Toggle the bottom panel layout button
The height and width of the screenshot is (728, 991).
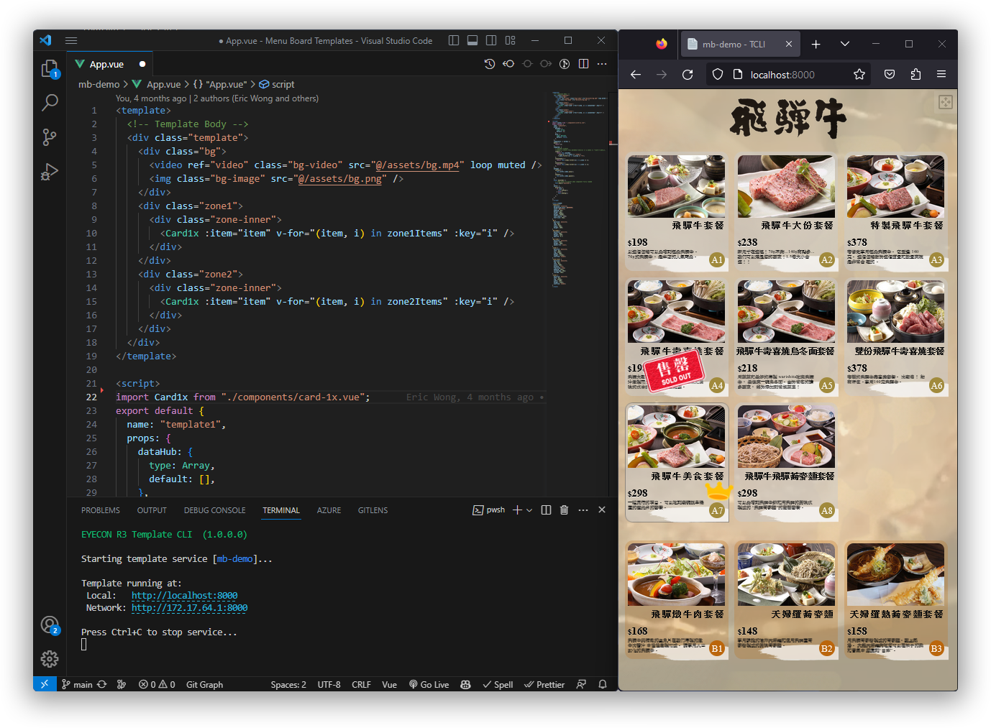coord(472,41)
